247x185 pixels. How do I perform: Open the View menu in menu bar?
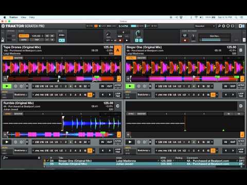(x=24, y=17)
